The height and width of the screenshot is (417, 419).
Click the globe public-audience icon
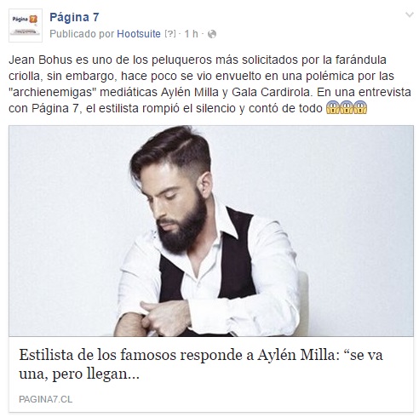[212, 34]
